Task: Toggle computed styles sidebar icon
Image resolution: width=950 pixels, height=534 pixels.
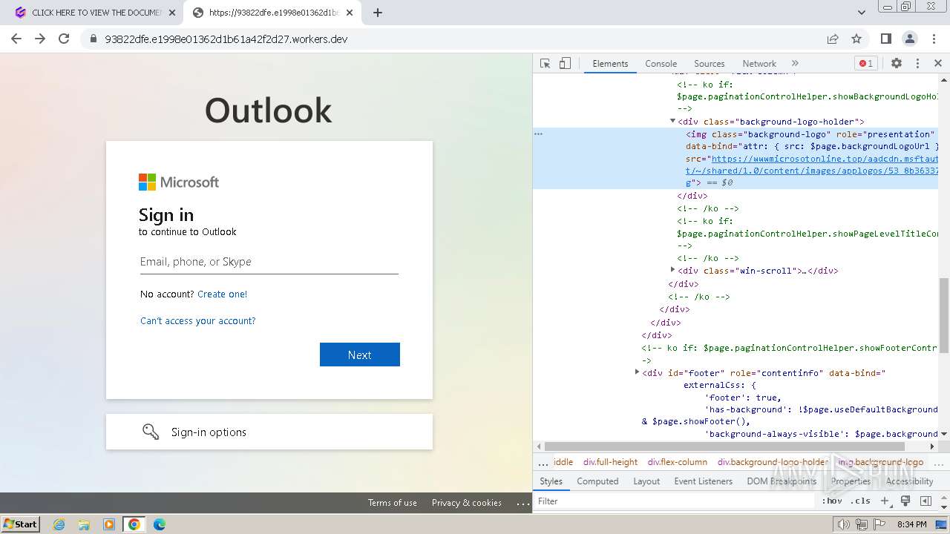Action: click(926, 501)
